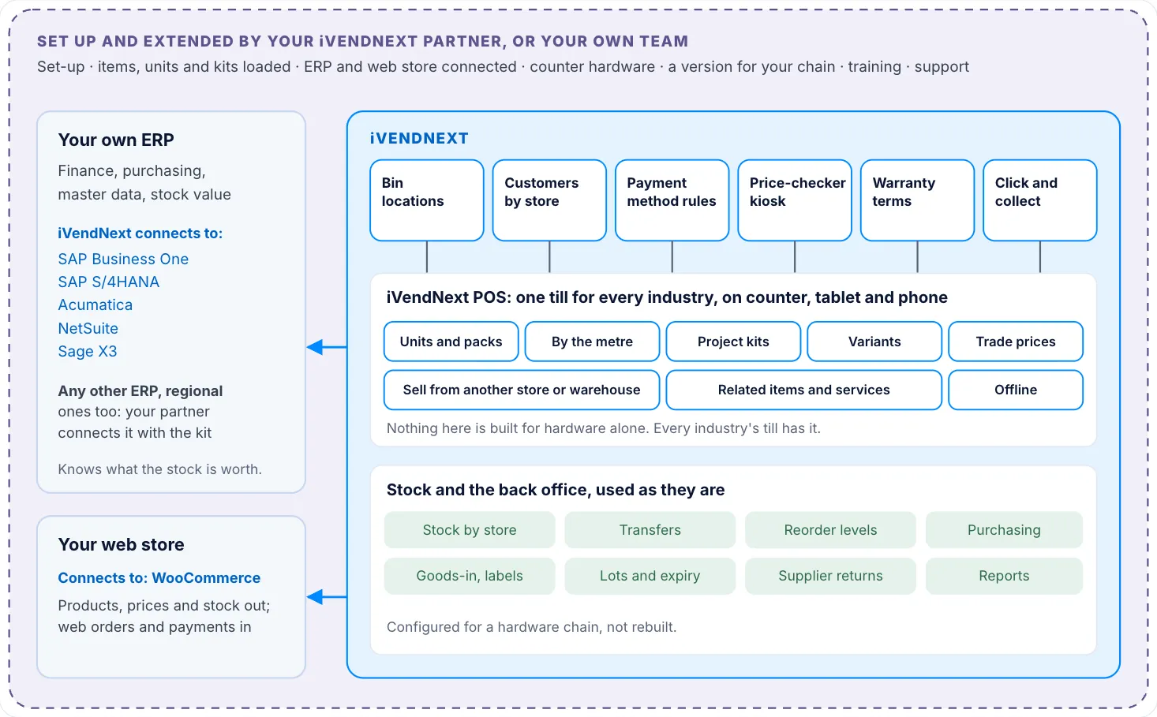
Task: Select the 'SET UP AND EXTENDED' banner heading
Action: [x=362, y=41]
